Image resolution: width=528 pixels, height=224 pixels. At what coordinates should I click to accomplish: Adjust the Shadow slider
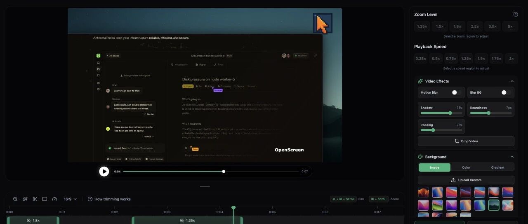pos(441,113)
